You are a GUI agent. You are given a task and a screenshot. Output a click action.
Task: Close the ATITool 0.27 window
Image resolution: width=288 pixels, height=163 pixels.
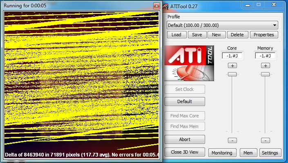274,5
